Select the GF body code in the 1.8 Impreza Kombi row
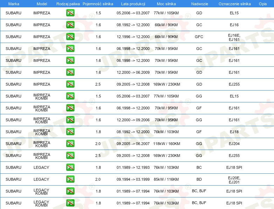Screen dimensions: 274x209 199,132
